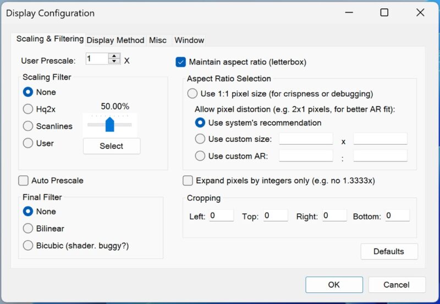The image size is (440, 304).
Task: Click the Left cropping input field
Action: point(221,216)
